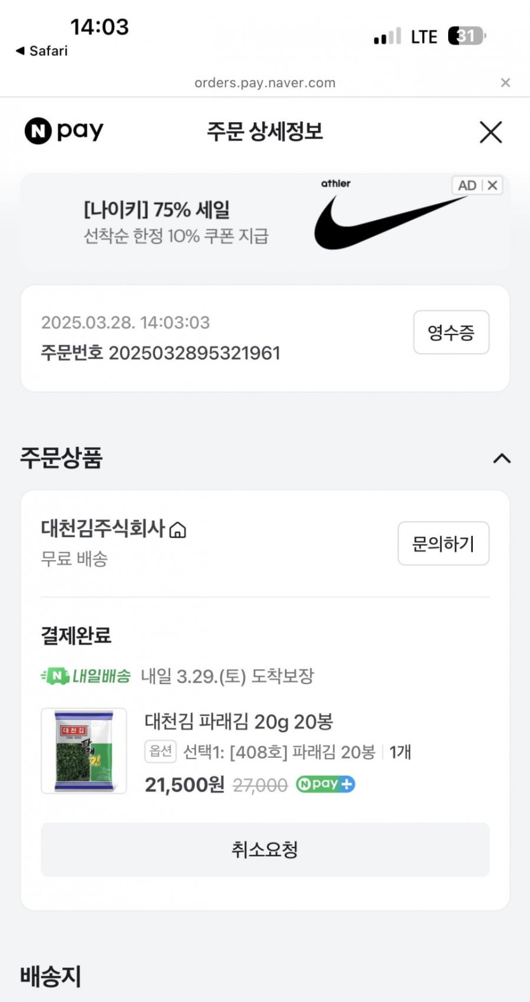530x1002 pixels.
Task: Dismiss the Safari in-app browser bar
Action: (505, 83)
